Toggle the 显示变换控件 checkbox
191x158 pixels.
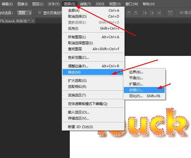tap(40, 13)
